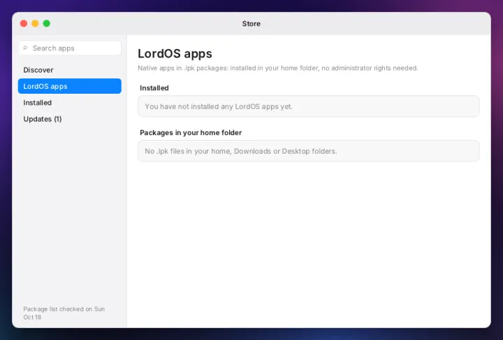
Task: Open the Discover section
Action: 70,70
